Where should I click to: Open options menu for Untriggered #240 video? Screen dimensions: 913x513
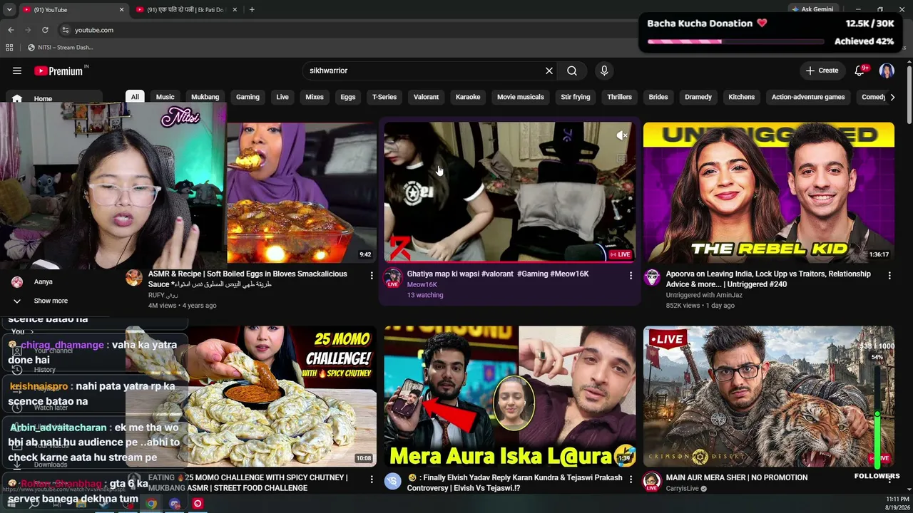click(889, 275)
